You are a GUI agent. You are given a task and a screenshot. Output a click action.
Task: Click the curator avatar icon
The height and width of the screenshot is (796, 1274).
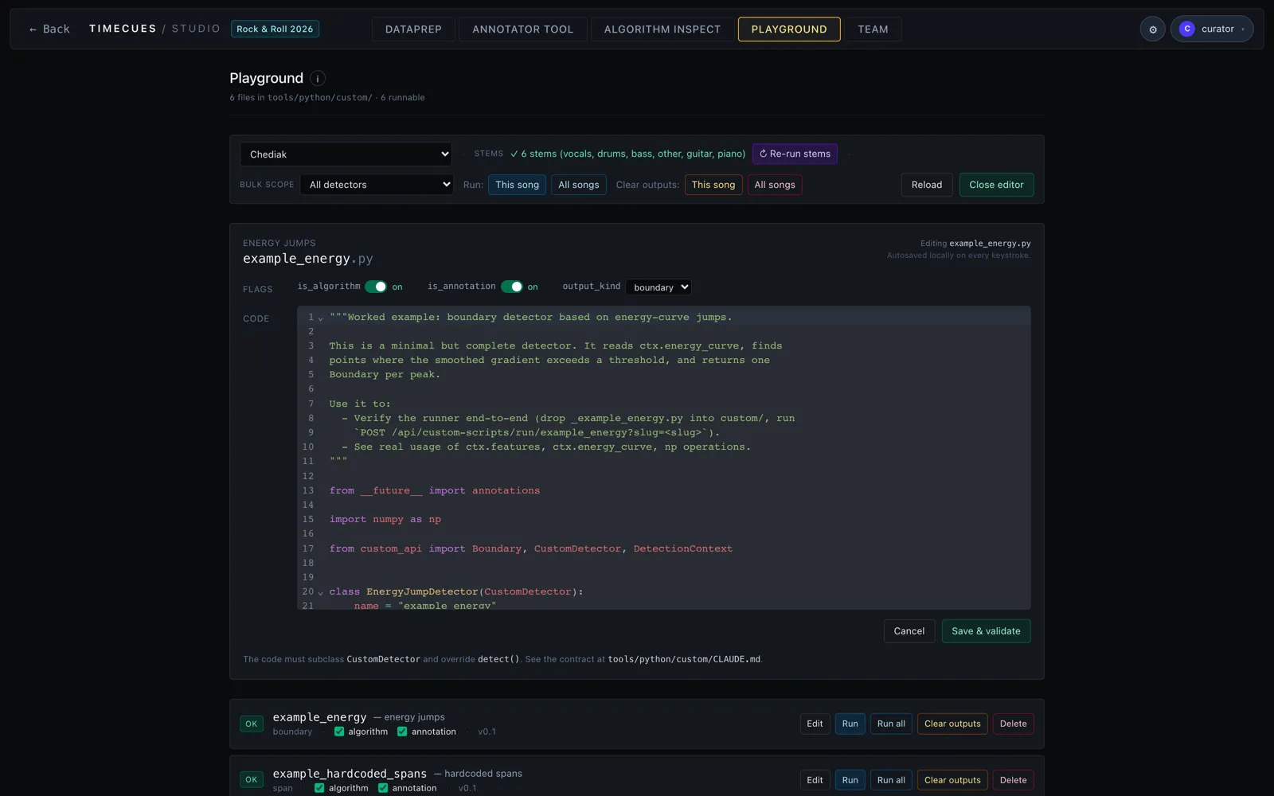coord(1186,29)
